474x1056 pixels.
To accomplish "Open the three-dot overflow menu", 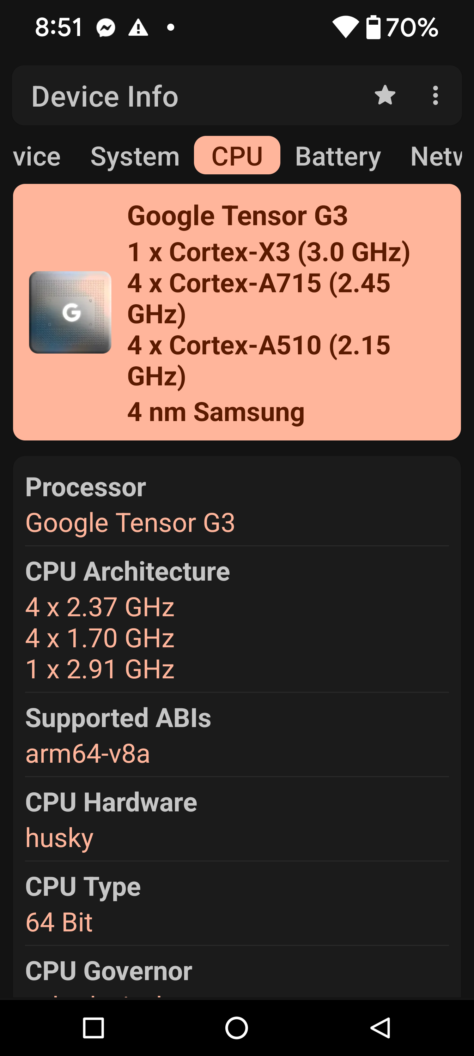I will coord(435,95).
